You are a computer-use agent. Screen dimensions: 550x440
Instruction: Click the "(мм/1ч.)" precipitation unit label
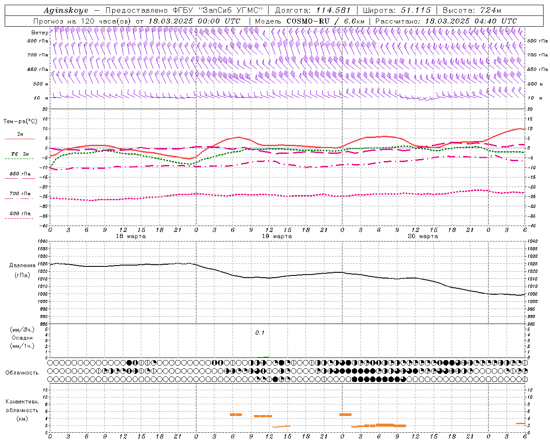22,346
